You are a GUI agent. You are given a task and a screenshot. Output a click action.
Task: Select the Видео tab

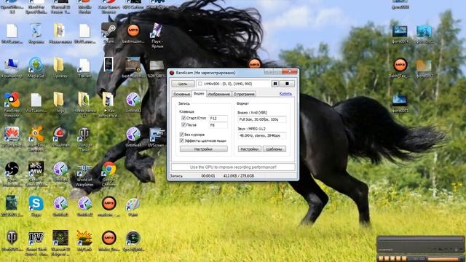pos(199,94)
